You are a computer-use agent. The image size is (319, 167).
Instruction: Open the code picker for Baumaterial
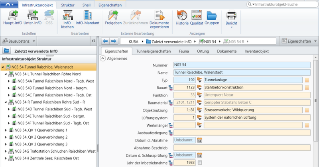point(200,102)
